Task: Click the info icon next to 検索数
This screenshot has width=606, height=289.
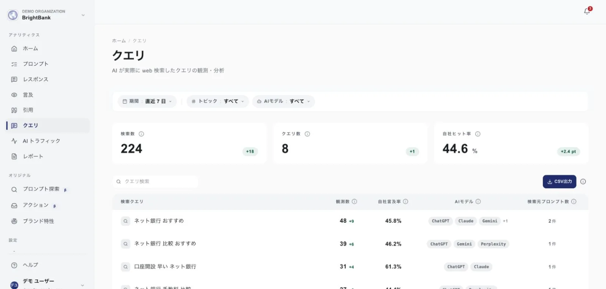Action: tap(141, 134)
